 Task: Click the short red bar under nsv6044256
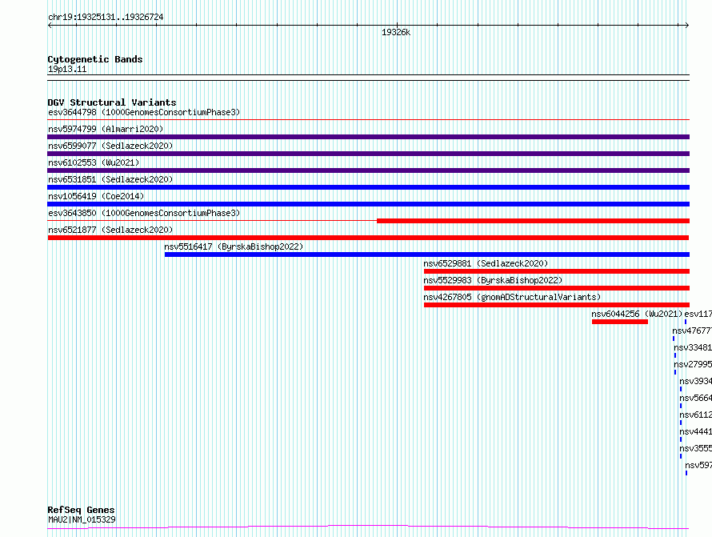[x=620, y=322]
